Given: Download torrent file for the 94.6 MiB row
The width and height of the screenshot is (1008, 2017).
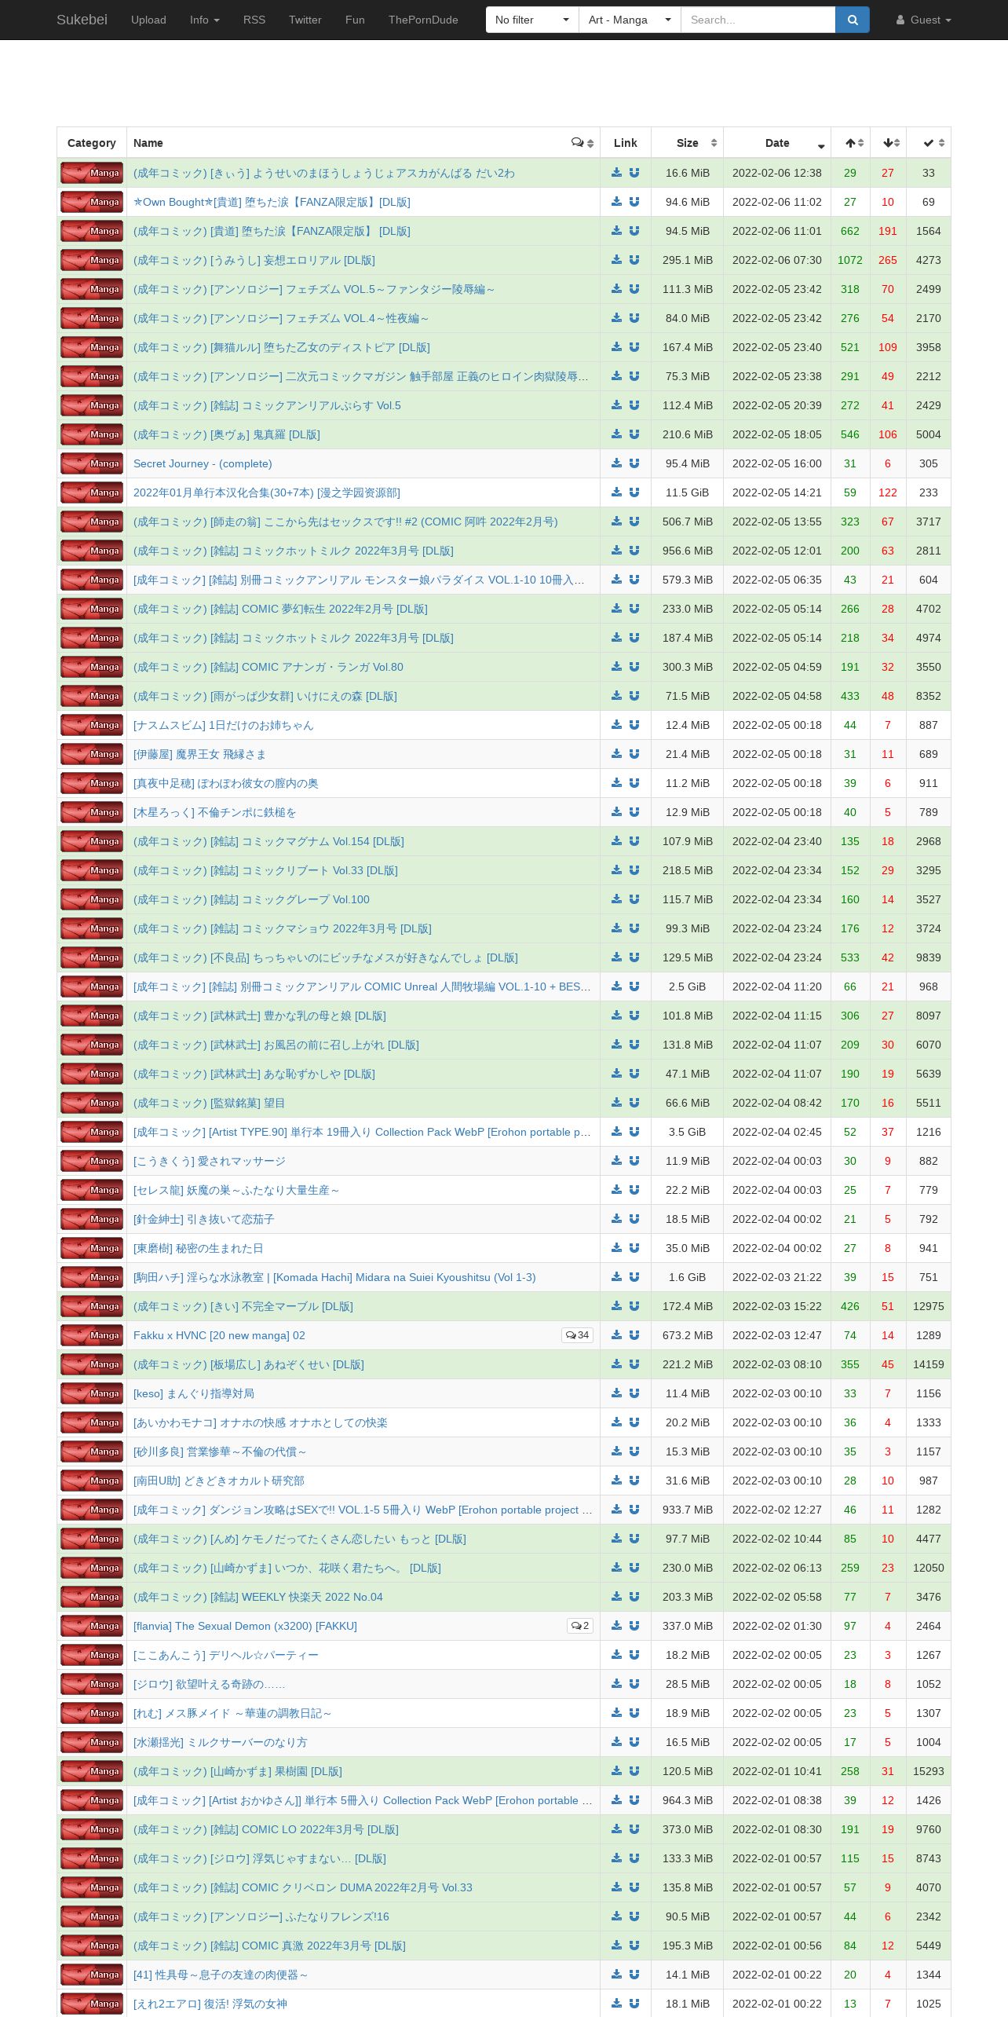Looking at the screenshot, I should pyautogui.click(x=616, y=202).
